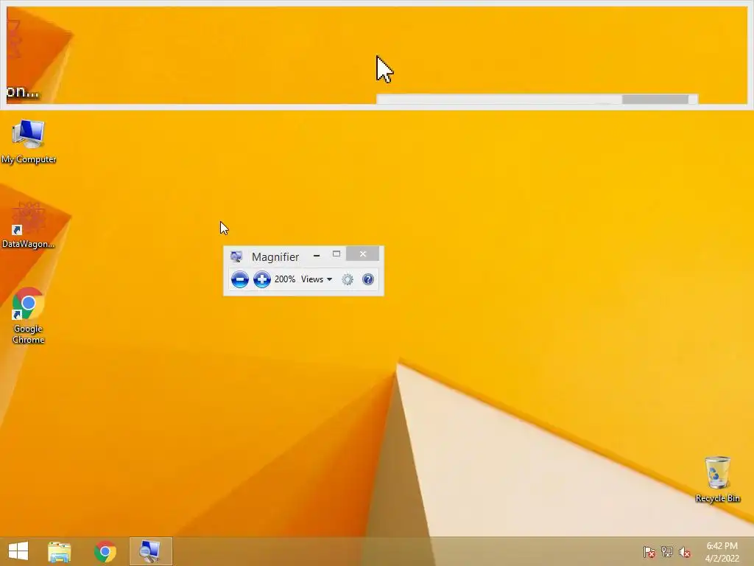The height and width of the screenshot is (566, 754).
Task: Open Magnifier options gear icon
Action: tap(348, 279)
